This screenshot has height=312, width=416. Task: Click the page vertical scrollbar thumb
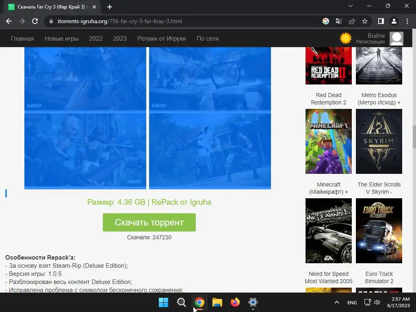coord(414,137)
